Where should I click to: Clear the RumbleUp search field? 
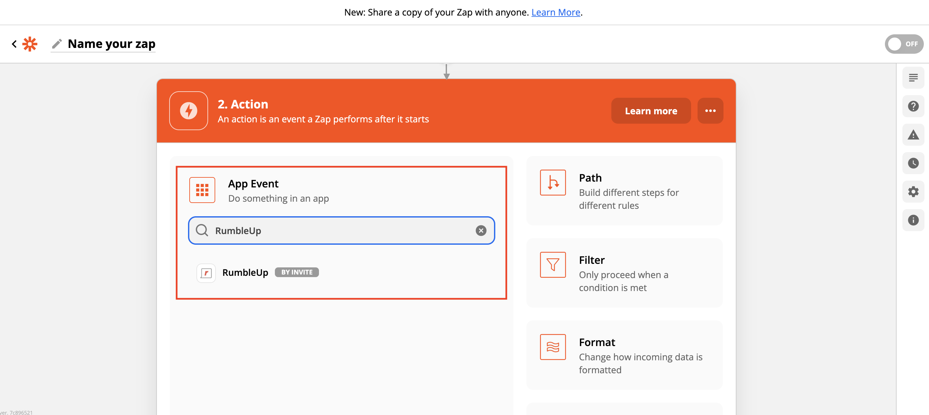(x=480, y=230)
